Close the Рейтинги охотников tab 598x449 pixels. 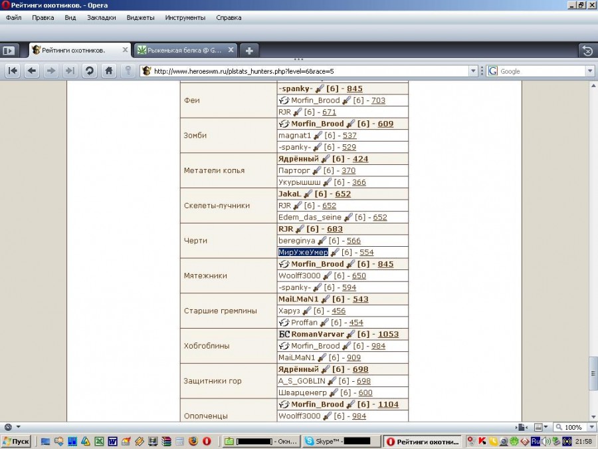(x=125, y=50)
